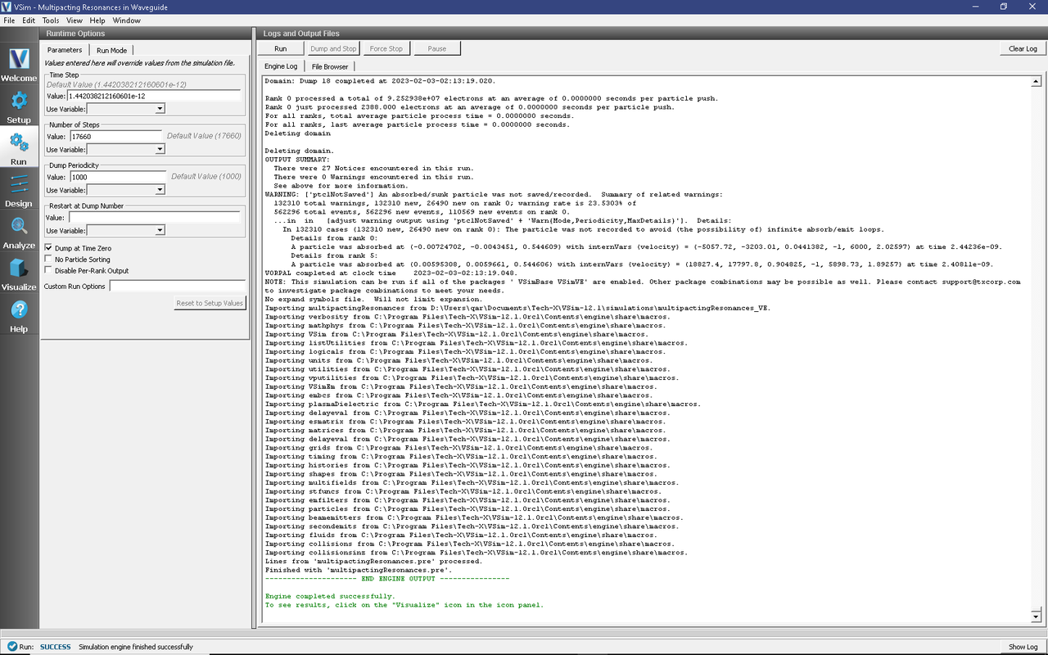Screen dimensions: 1048x655
Task: Click the Custom Run Options field
Action: [x=177, y=287]
